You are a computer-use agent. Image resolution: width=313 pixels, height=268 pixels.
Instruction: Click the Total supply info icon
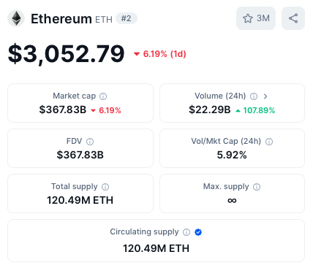[x=105, y=187]
